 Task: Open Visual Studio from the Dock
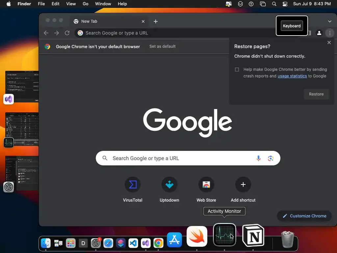146,243
